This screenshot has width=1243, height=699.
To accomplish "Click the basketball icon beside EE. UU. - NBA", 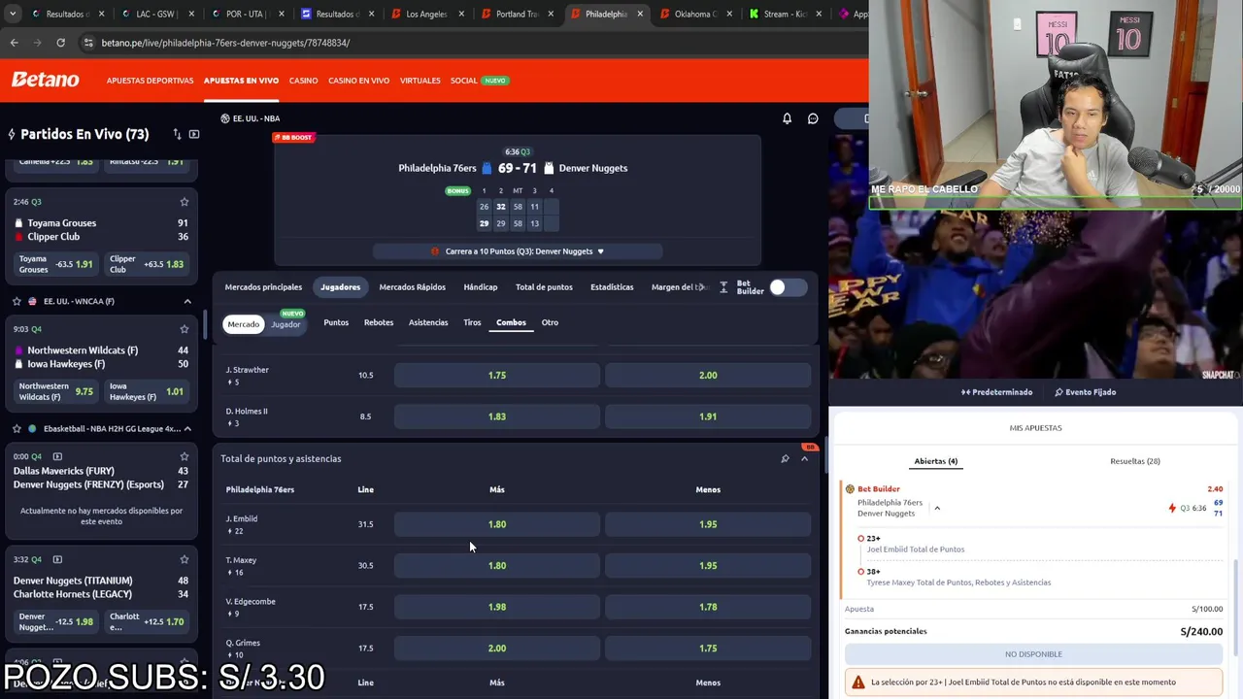I will click(x=225, y=118).
